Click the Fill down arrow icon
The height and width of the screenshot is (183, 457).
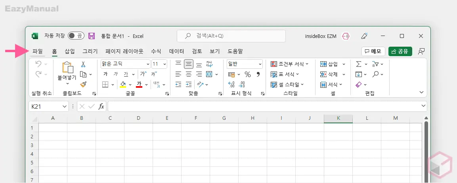point(359,74)
